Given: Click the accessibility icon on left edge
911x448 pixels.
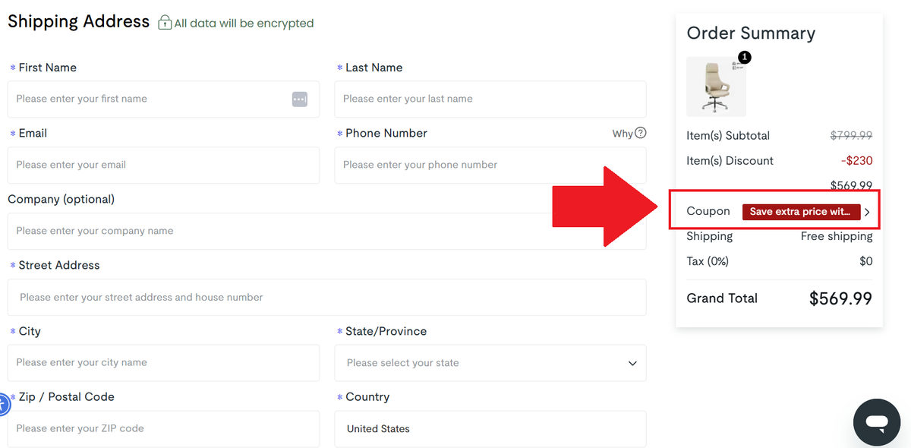Looking at the screenshot, I should pyautogui.click(x=4, y=405).
